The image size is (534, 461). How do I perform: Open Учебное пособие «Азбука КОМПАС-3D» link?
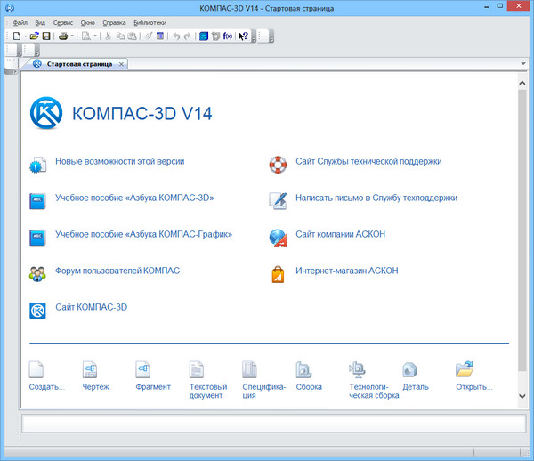[x=134, y=198]
